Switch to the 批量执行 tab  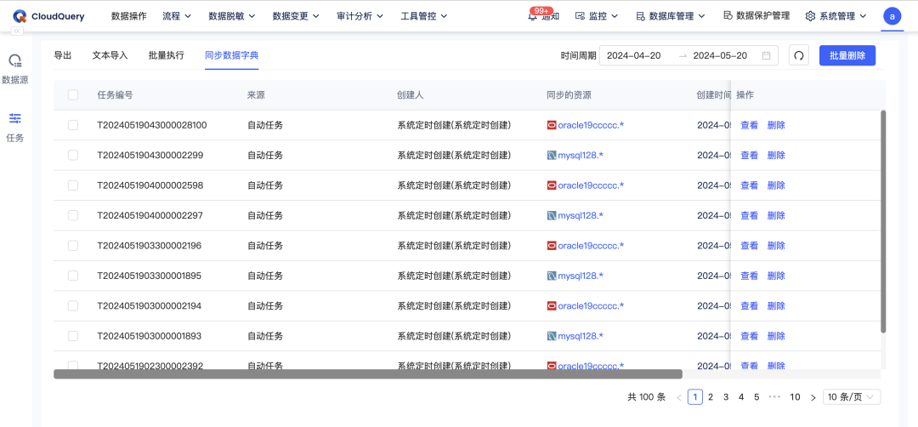[x=167, y=55]
